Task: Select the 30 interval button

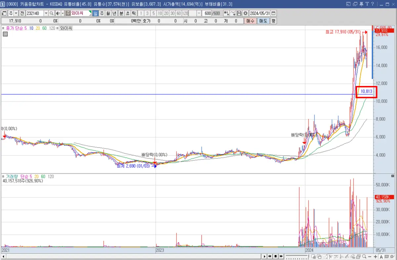Action: pos(172,13)
